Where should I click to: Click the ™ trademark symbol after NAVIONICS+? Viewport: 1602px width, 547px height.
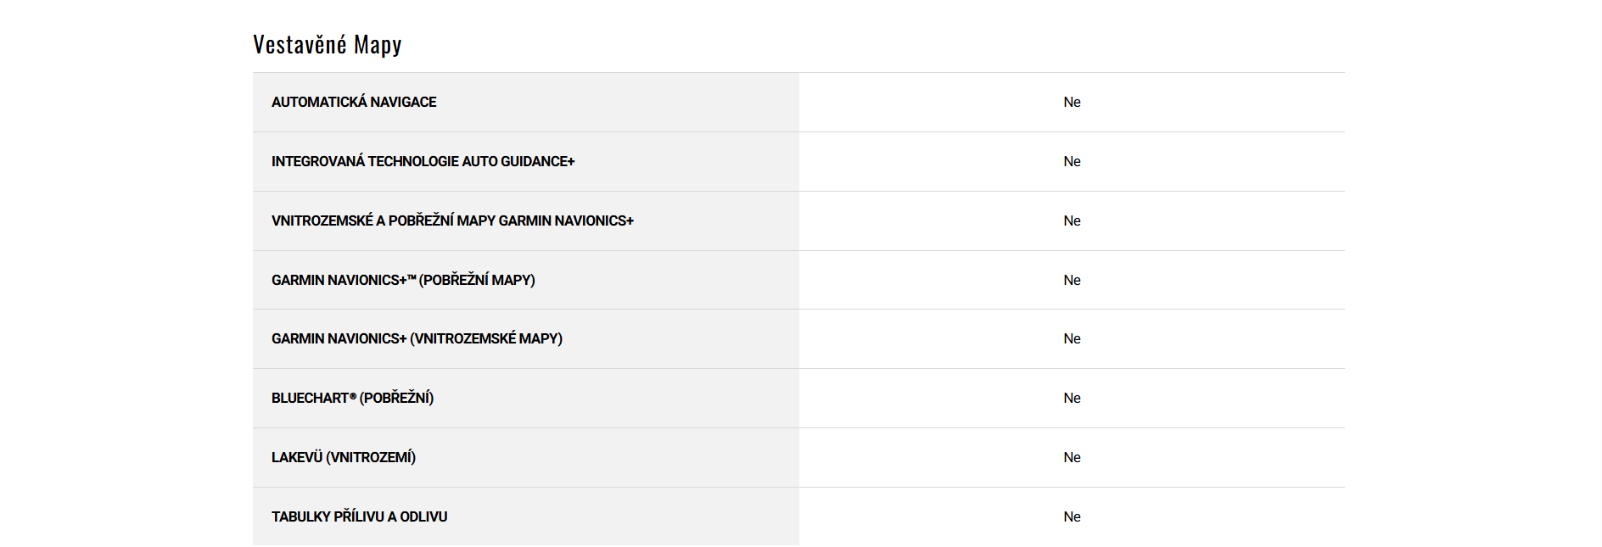(412, 277)
